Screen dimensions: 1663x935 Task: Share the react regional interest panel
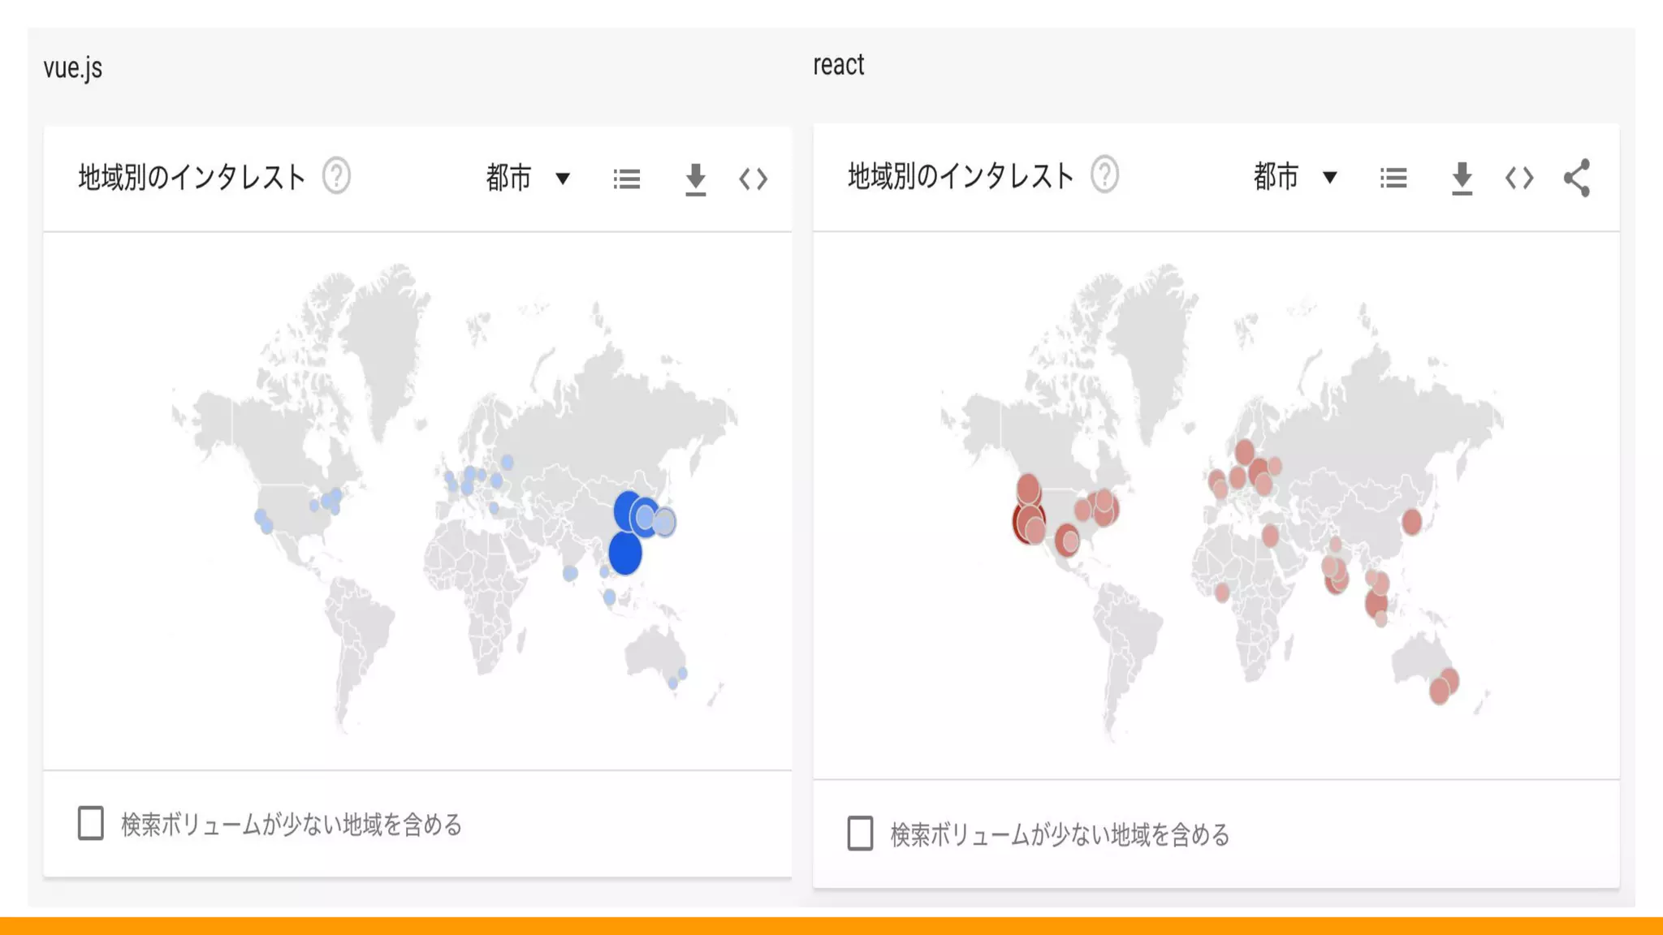(x=1577, y=178)
